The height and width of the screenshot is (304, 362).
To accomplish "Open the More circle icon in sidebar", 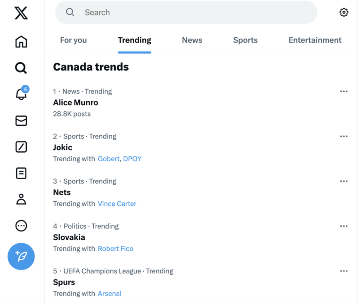I will pos(21,226).
